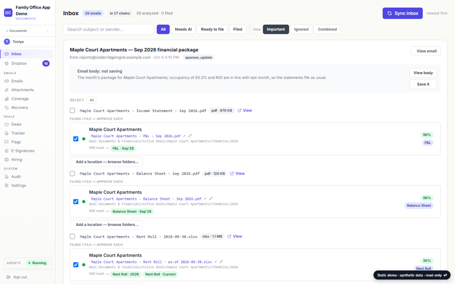Click external-link icon next to Rent Roll View

click(229, 237)
